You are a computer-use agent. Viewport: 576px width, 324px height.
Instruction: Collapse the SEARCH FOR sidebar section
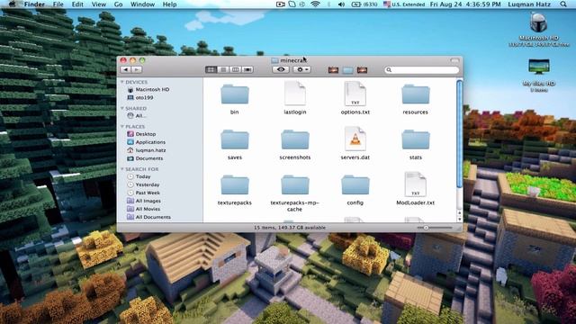coord(122,169)
